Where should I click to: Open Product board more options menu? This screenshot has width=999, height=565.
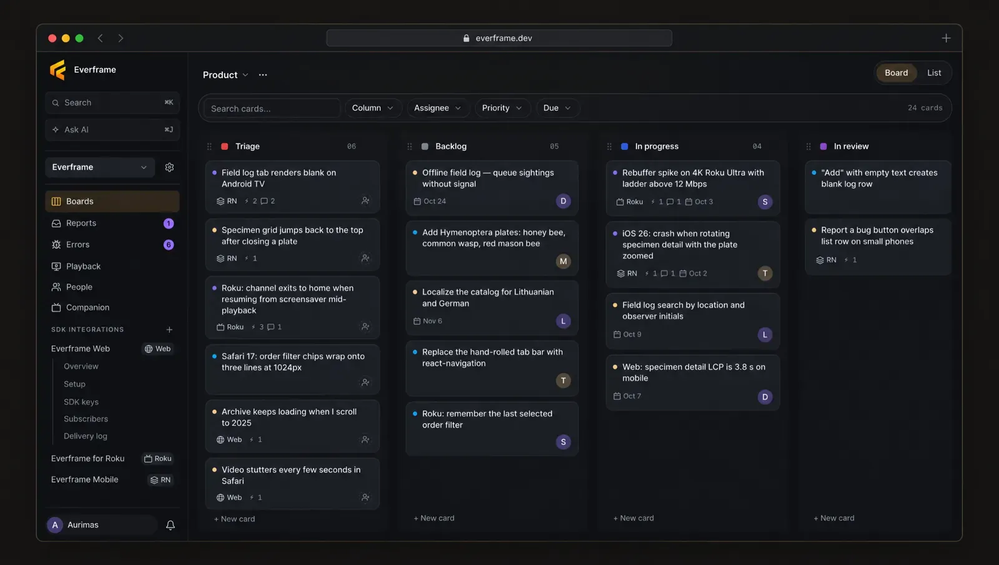pos(263,75)
